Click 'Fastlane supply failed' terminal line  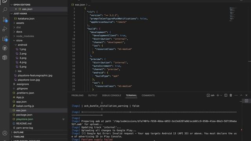[x=97, y=139]
